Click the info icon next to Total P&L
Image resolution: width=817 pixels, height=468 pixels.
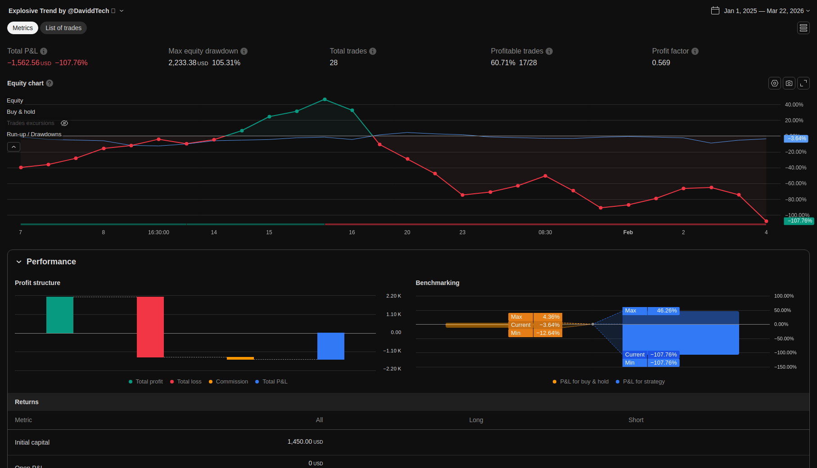click(x=44, y=51)
